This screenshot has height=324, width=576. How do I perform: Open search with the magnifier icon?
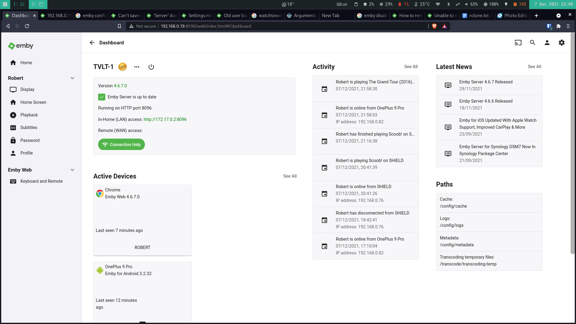click(532, 43)
